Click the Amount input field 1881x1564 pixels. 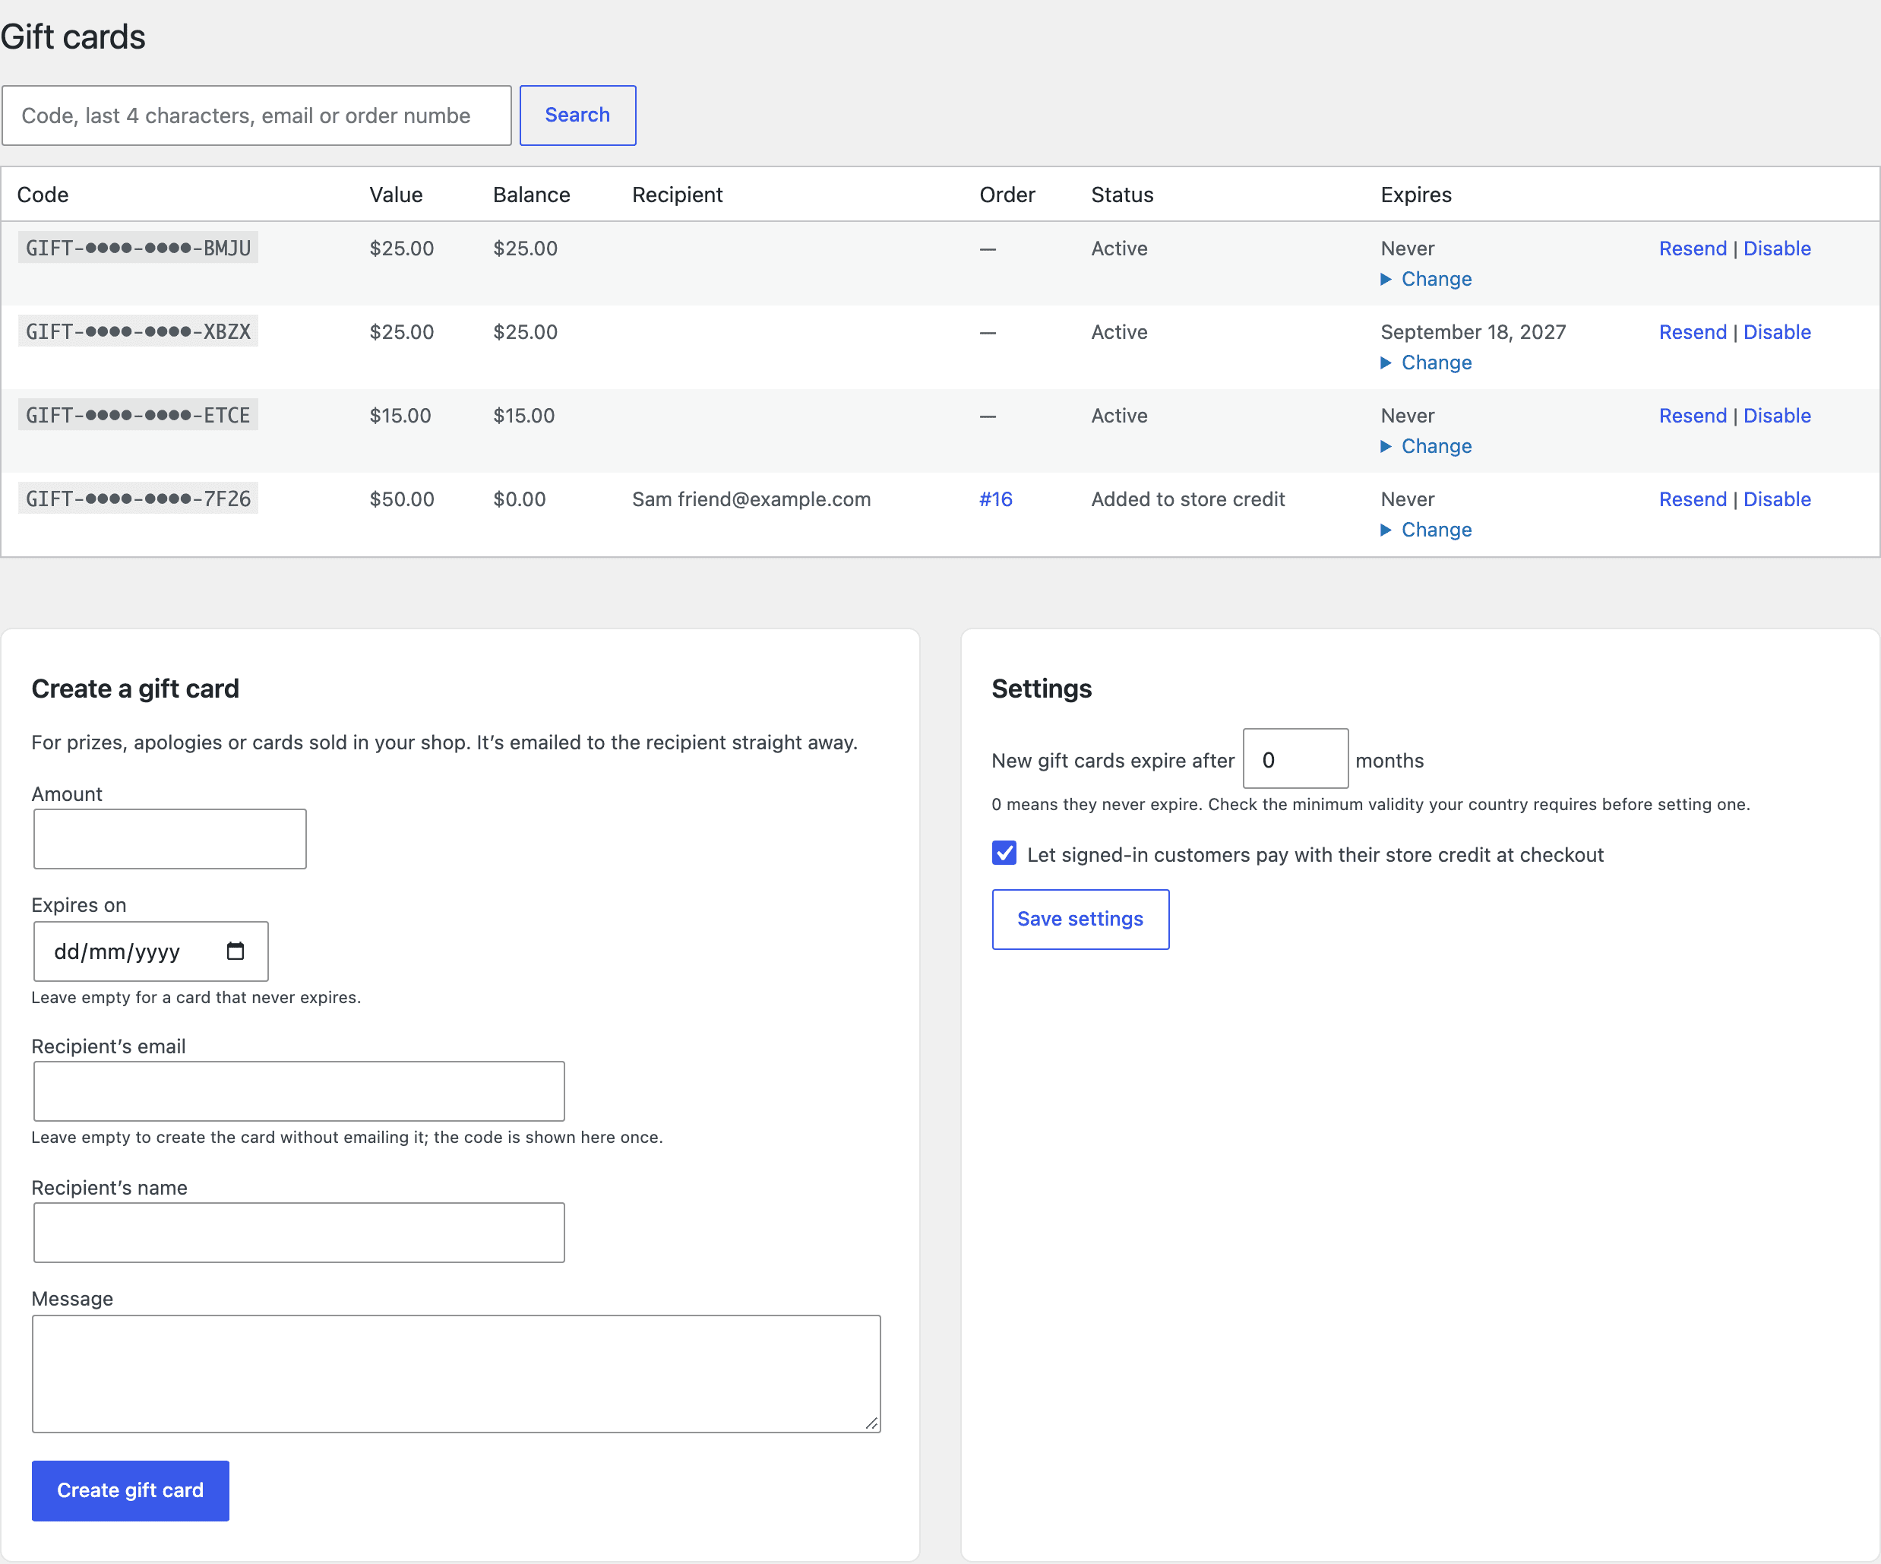tap(170, 839)
